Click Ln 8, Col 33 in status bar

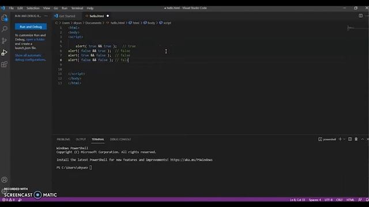[x=298, y=200]
